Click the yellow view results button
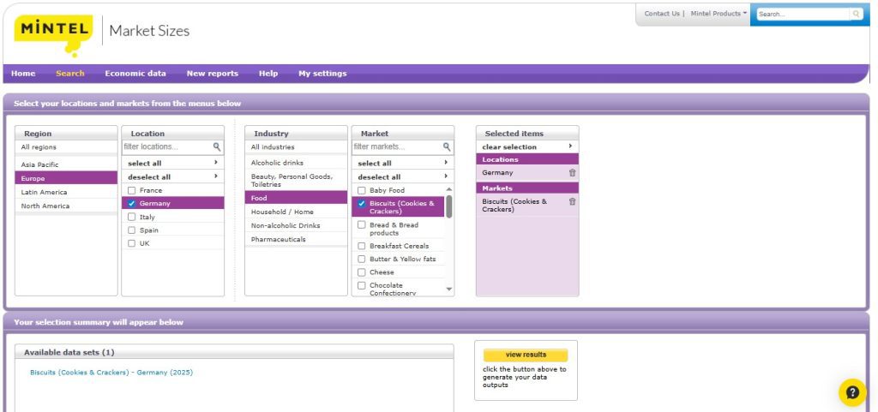The width and height of the screenshot is (878, 412). point(526,355)
